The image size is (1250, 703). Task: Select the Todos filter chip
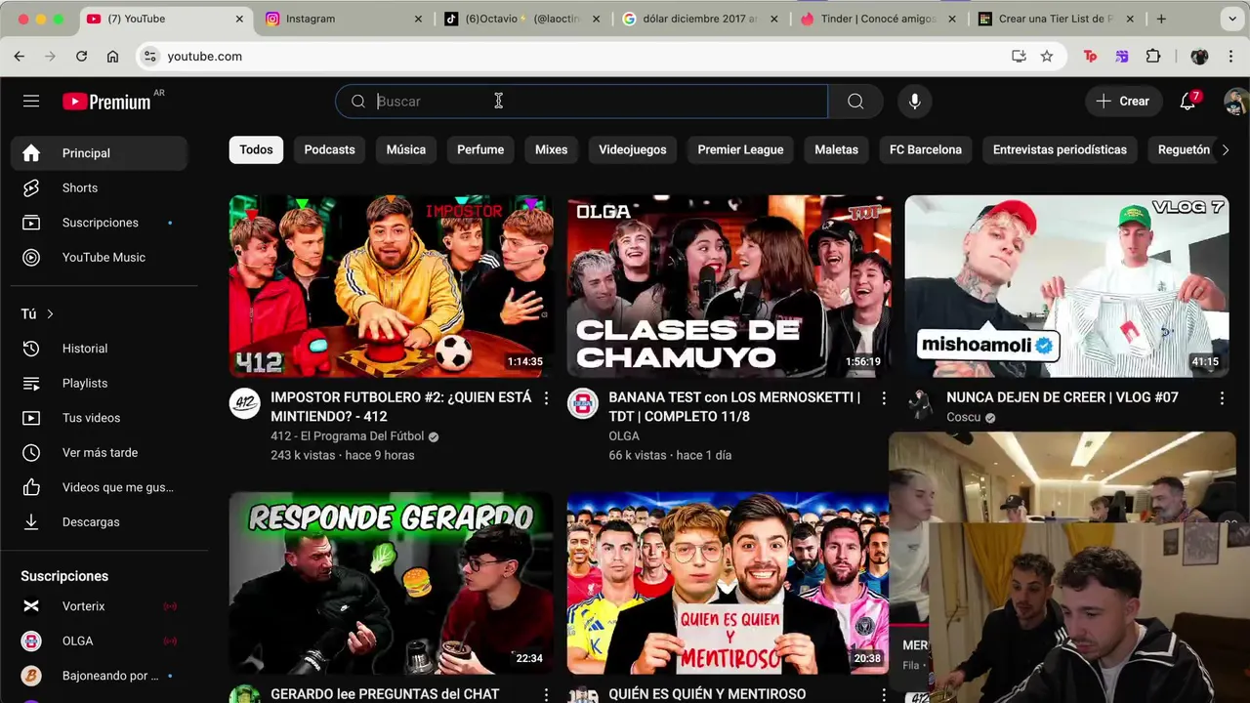coord(256,149)
